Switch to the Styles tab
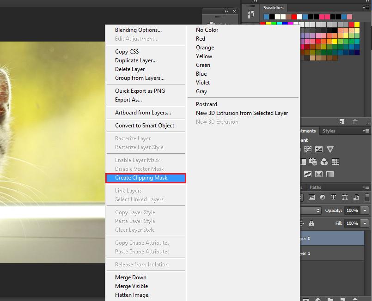 point(329,131)
